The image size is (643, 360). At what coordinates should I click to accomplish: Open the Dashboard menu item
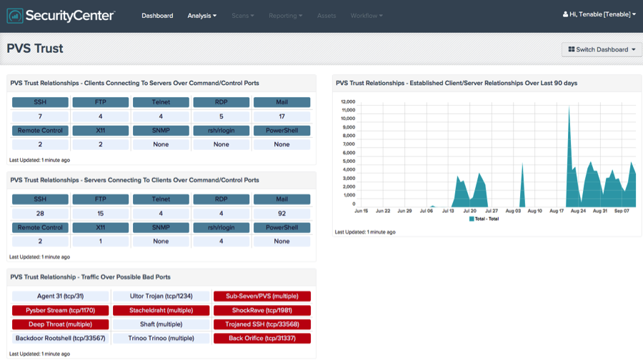[157, 16]
